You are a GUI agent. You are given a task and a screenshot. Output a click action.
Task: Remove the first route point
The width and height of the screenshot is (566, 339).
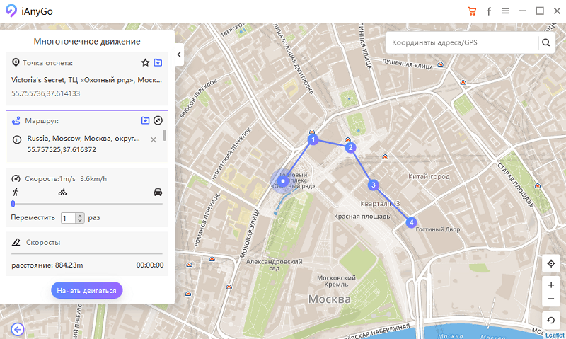(x=154, y=139)
